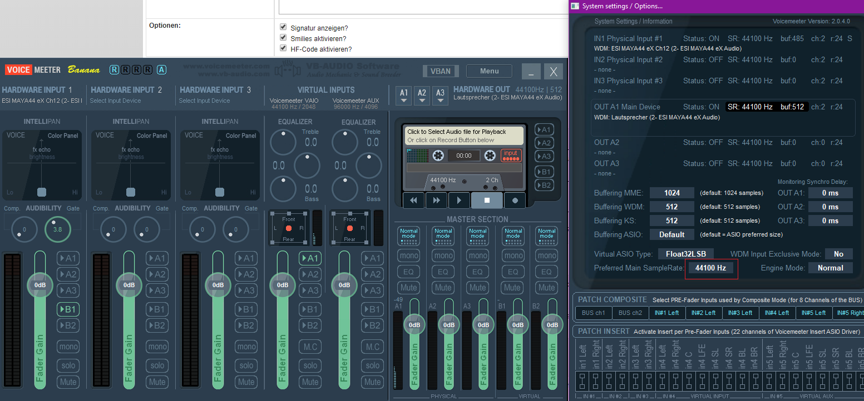The image size is (864, 401).
Task: Click Voicemeeter VAIO fader gain knob
Action: coord(283,285)
